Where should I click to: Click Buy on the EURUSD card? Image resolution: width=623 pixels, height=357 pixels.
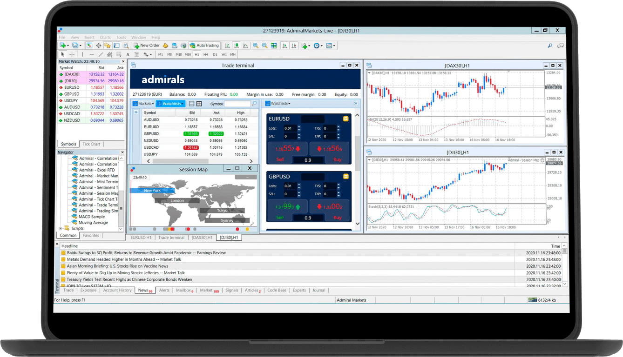(338, 159)
